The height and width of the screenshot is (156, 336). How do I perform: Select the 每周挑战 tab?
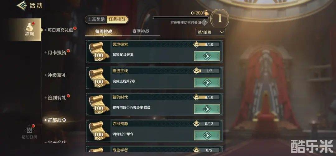click(x=104, y=31)
